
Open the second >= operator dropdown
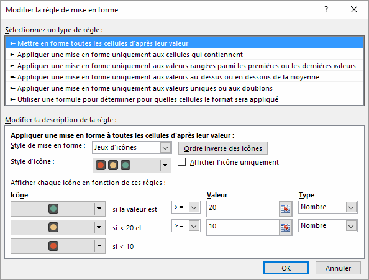click(x=186, y=226)
